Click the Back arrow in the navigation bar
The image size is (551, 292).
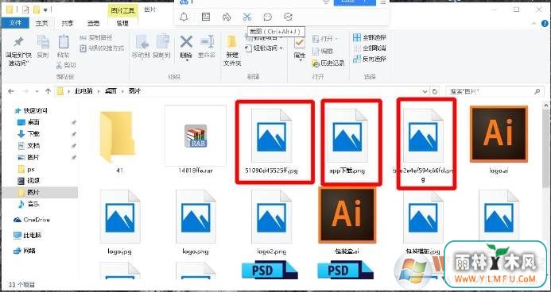pyautogui.click(x=11, y=91)
